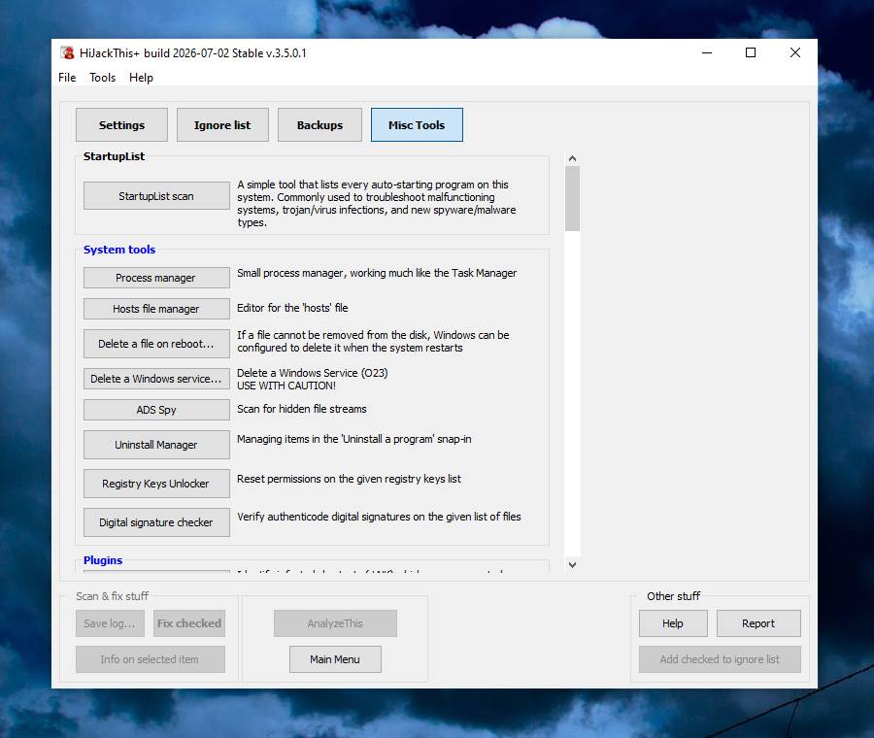
Task: Run the StartupList scan
Action: tap(156, 195)
